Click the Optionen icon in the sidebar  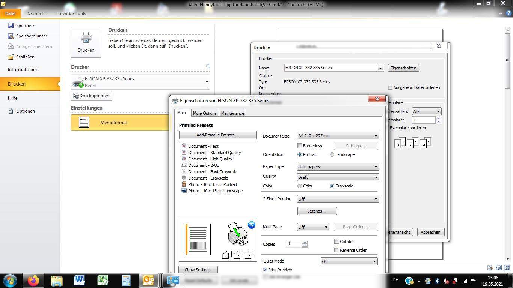click(11, 111)
